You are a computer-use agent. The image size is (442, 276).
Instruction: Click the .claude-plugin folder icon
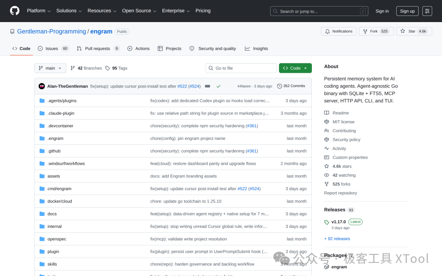tap(42, 113)
